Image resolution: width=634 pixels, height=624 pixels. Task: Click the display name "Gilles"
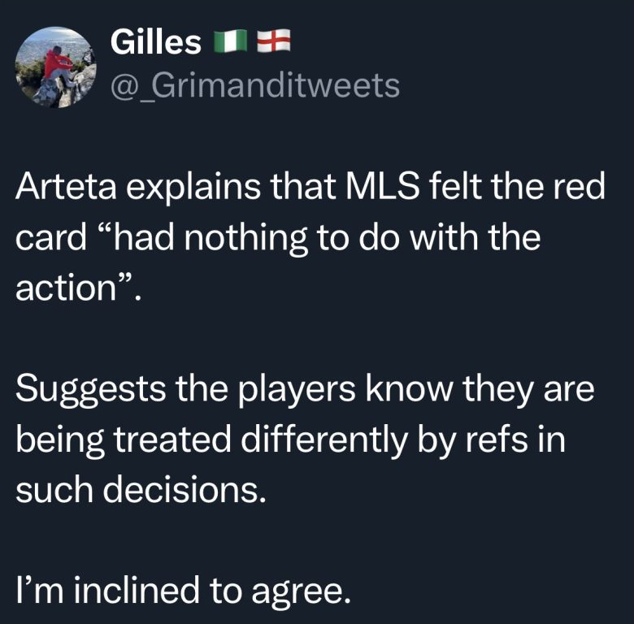coord(154,43)
